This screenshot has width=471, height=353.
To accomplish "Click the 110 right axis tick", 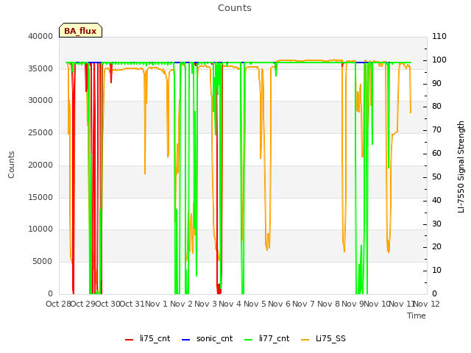I will pyautogui.click(x=439, y=36).
